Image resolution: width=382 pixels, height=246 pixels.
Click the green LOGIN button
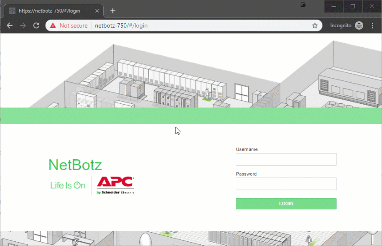pos(286,204)
